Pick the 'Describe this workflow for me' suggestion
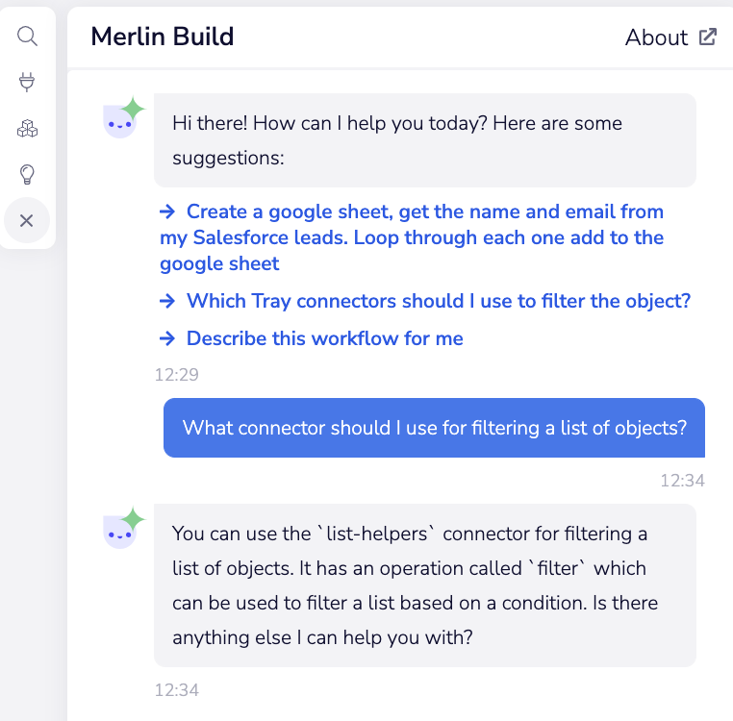 [x=324, y=338]
